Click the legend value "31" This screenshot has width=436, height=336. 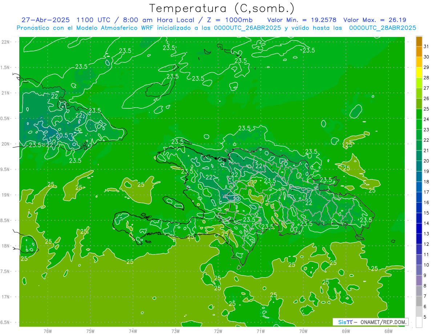[x=426, y=46]
